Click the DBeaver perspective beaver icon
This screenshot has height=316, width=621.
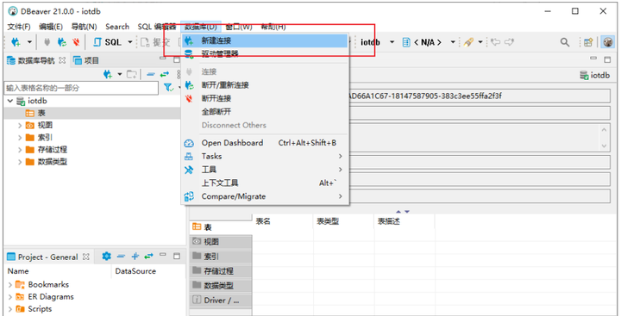click(607, 42)
